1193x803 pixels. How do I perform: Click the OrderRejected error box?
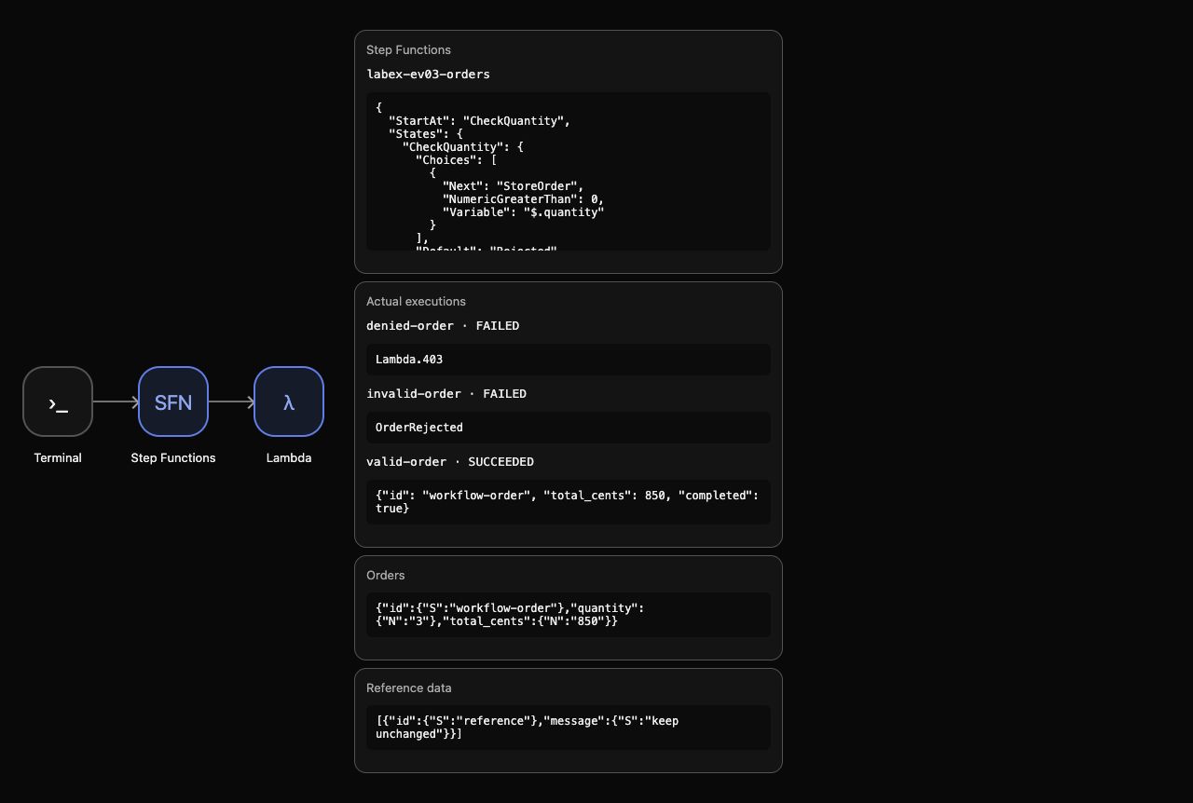tap(569, 428)
